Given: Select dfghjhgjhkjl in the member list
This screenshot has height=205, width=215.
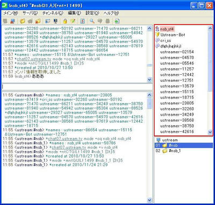Looking at the screenshot, I should click(170, 46).
